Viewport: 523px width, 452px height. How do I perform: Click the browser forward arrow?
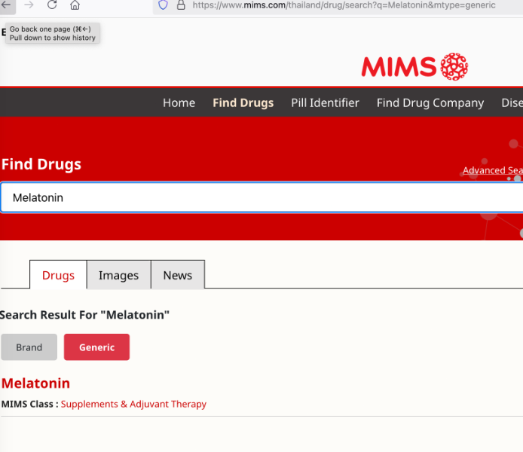29,5
